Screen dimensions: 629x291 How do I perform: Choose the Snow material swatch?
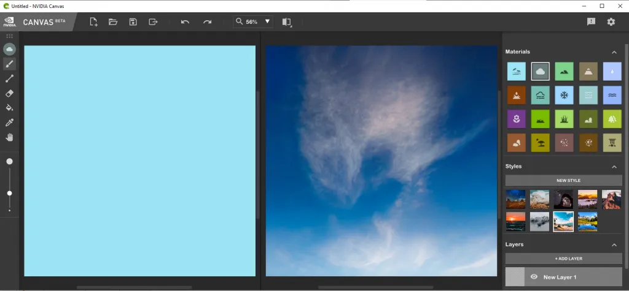click(x=564, y=96)
